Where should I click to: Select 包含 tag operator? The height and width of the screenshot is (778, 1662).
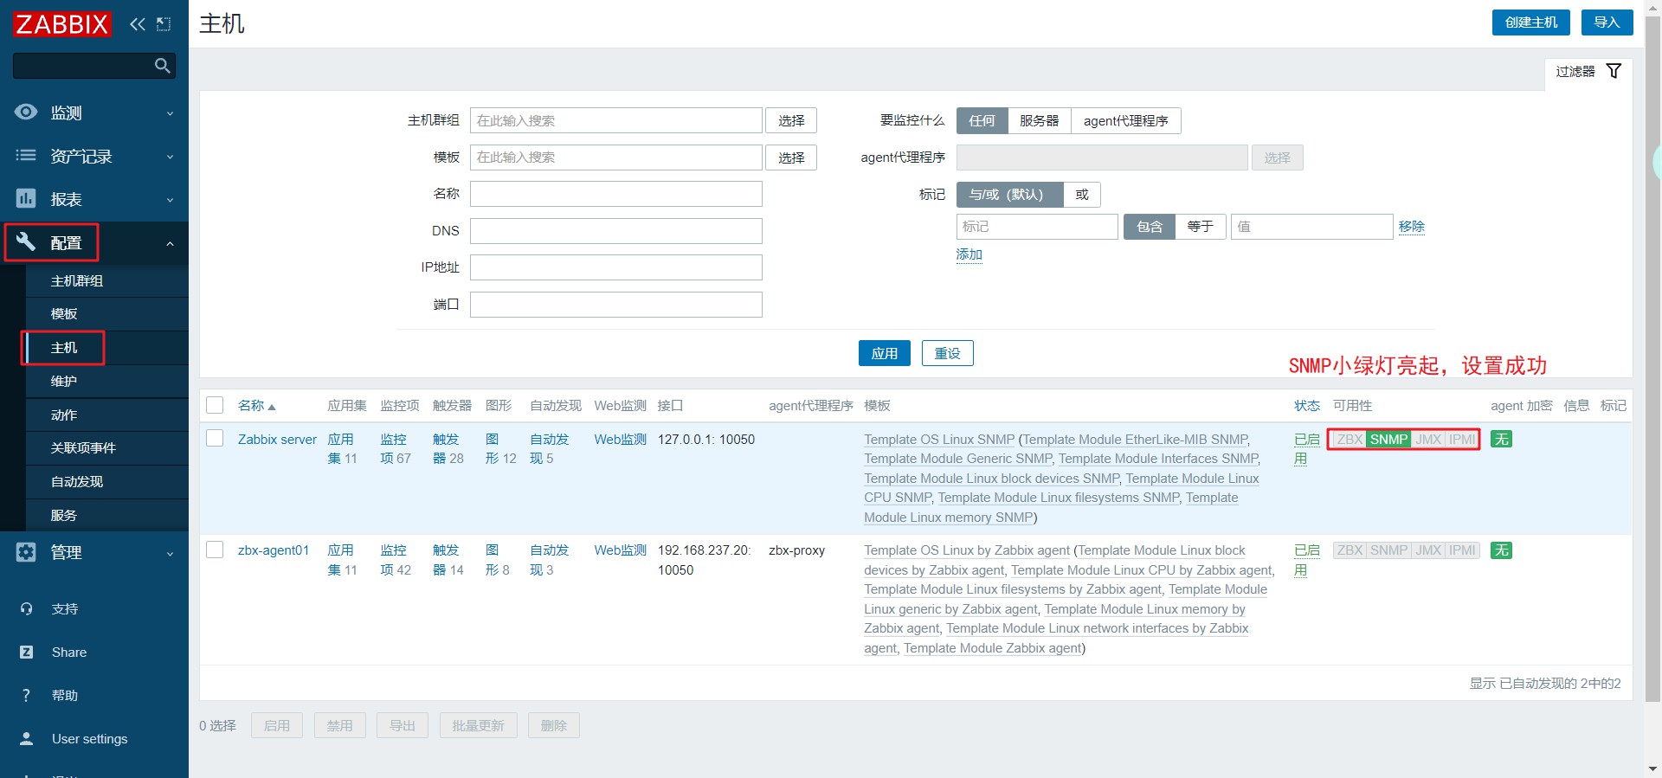1149,227
